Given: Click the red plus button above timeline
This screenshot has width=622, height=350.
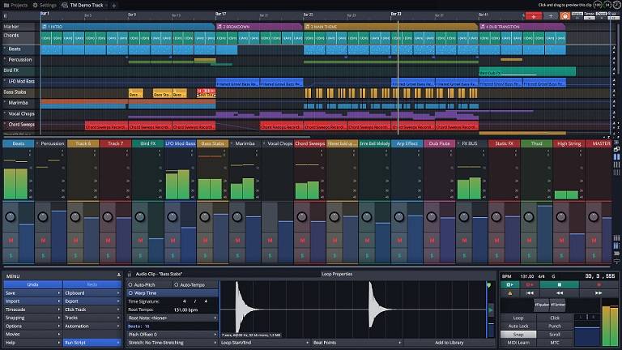Looking at the screenshot, I should 534,15.
